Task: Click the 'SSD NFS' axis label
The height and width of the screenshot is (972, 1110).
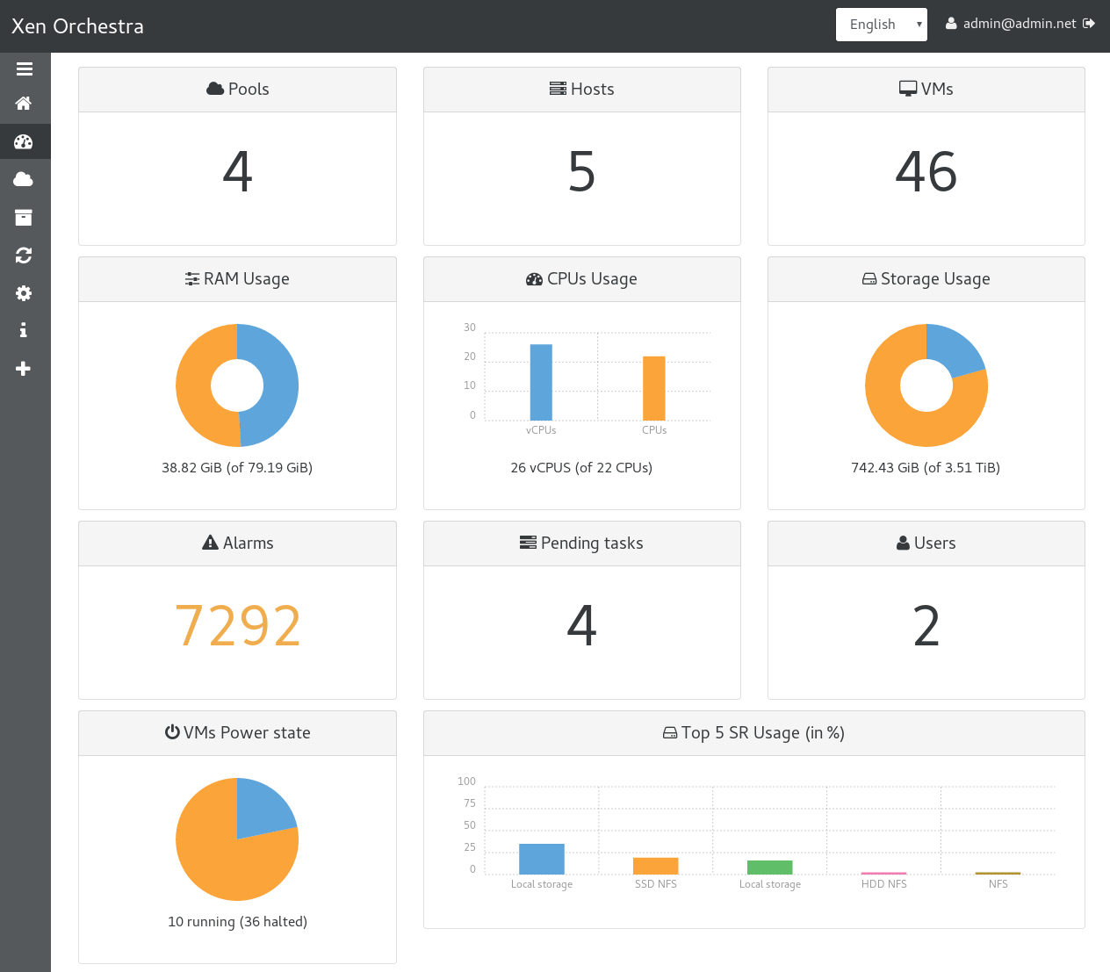Action: click(656, 884)
